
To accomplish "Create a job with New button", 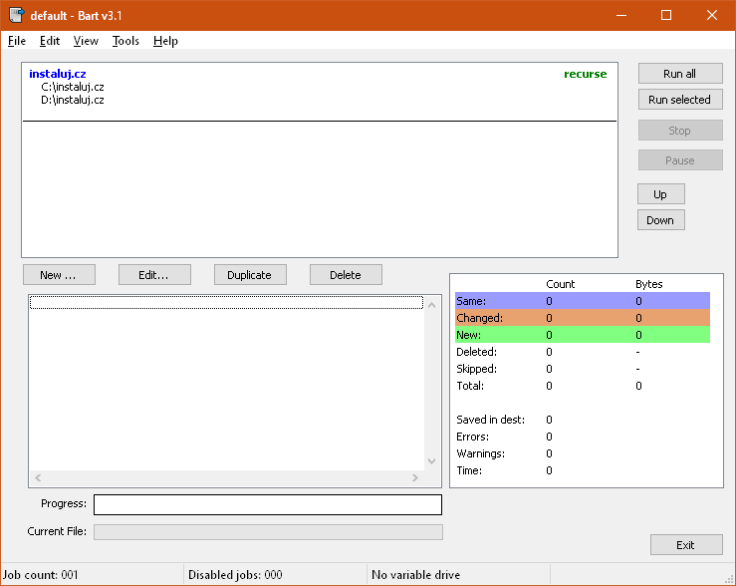I will click(59, 275).
